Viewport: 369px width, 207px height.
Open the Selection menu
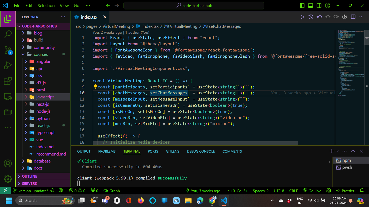click(x=46, y=5)
